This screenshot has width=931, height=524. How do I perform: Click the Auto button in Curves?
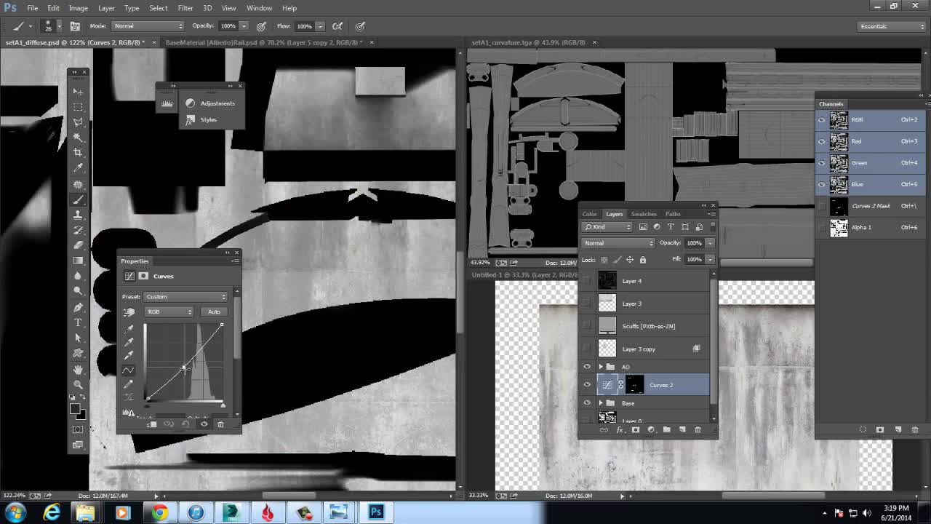click(214, 312)
